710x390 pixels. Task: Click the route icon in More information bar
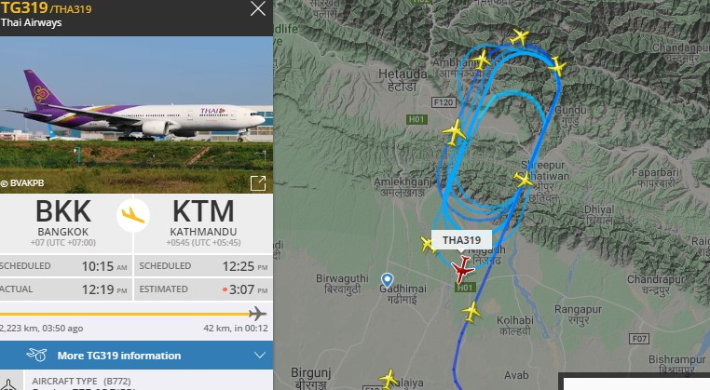[x=36, y=356]
